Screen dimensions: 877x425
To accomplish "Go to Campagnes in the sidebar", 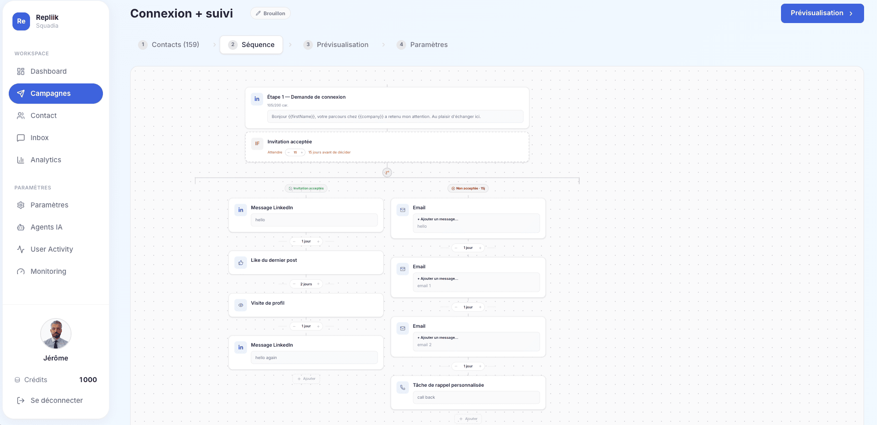I will pyautogui.click(x=56, y=94).
